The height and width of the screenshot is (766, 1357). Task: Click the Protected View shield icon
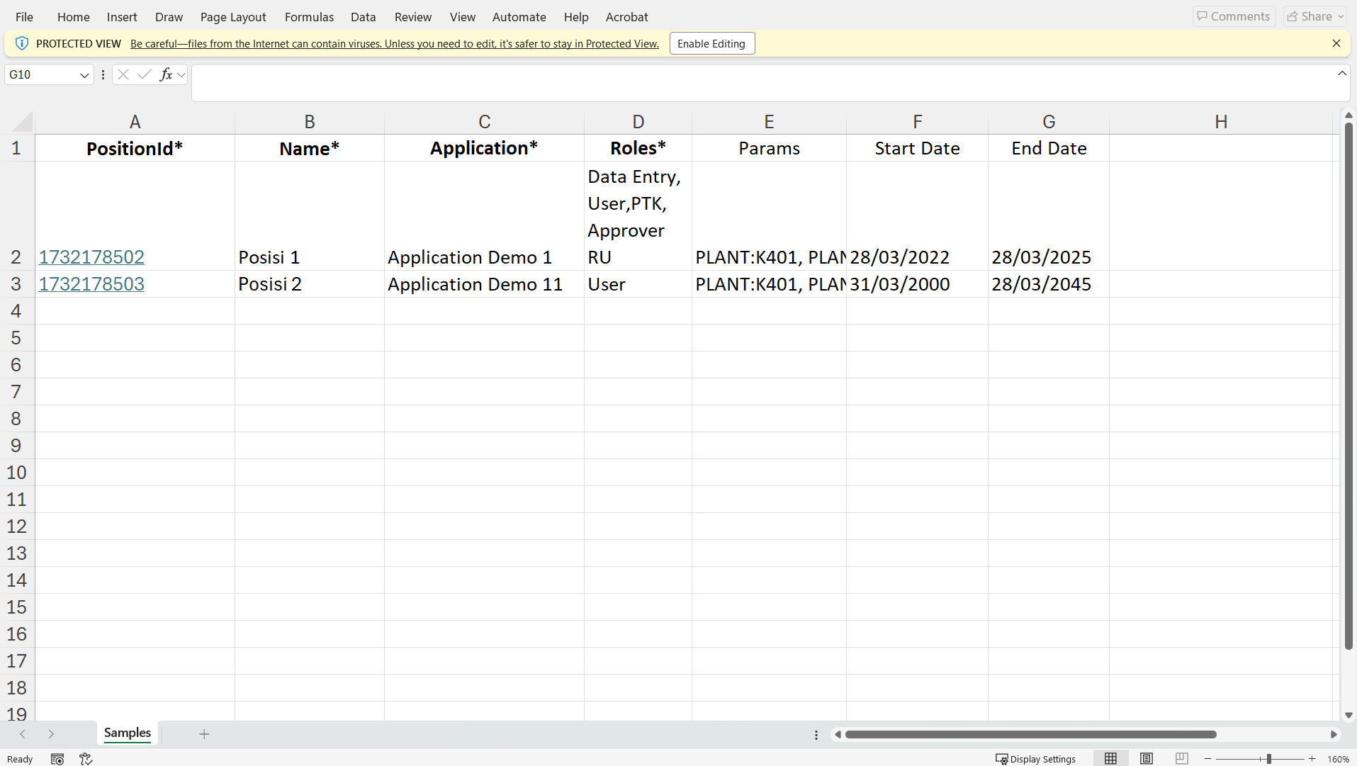tap(22, 43)
